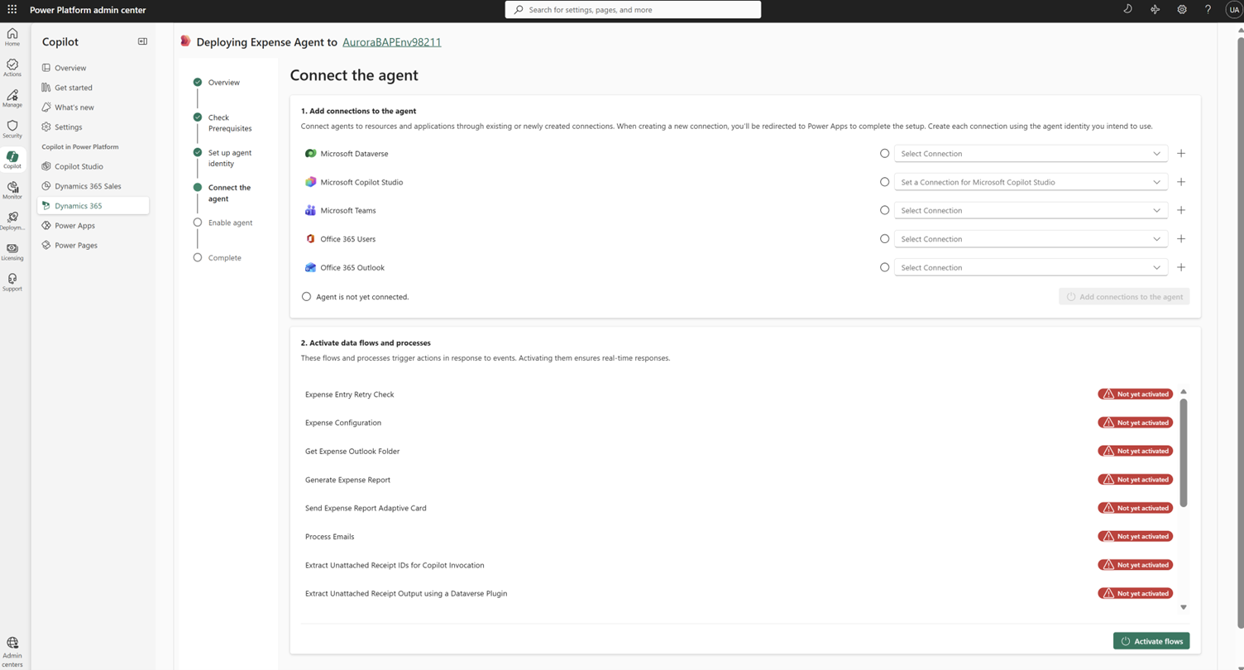Open the AuroraBAPEnv98211 environment link
Image resolution: width=1244 pixels, height=670 pixels.
391,41
